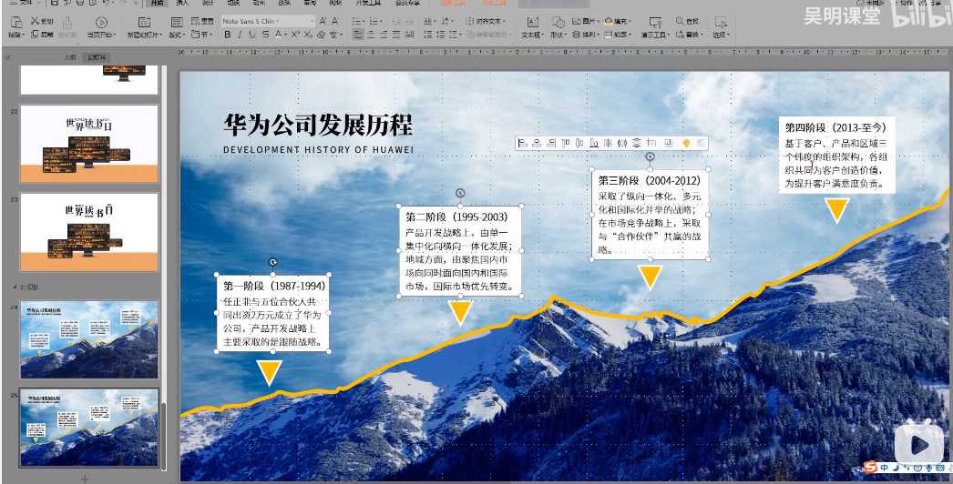The height and width of the screenshot is (484, 953).
Task: Collapse slide panel with double-chevron icon
Action: (8, 57)
